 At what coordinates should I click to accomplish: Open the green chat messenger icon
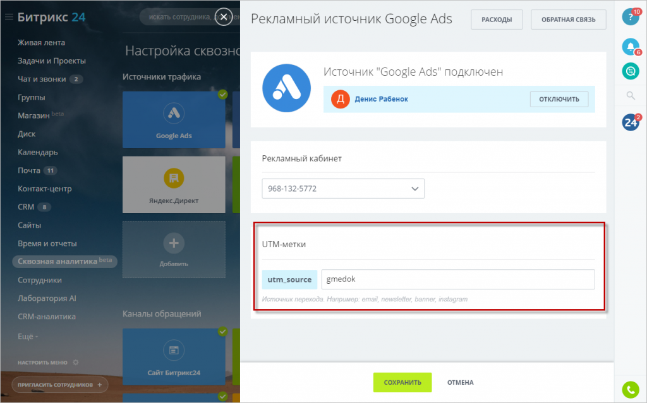(x=630, y=71)
